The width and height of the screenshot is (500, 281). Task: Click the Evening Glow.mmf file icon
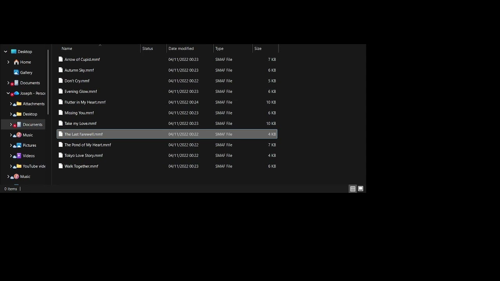pyautogui.click(x=61, y=91)
